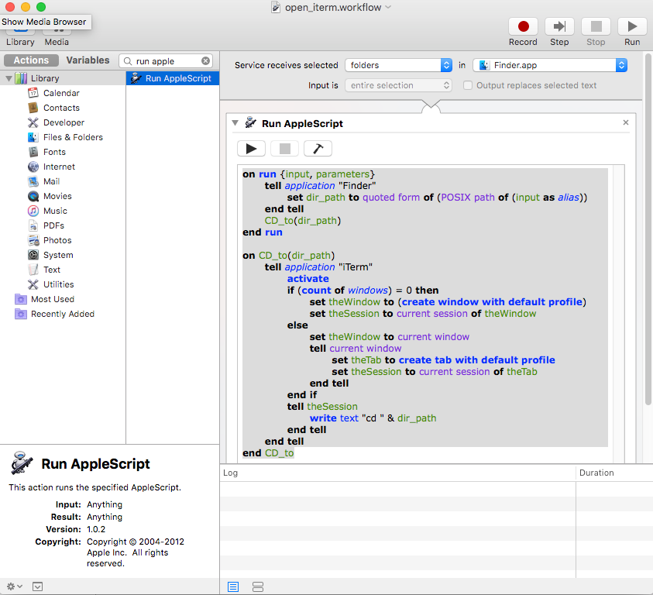Select the Photos library category
This screenshot has height=595, width=653.
click(x=57, y=240)
